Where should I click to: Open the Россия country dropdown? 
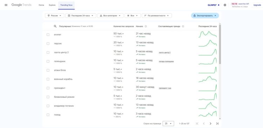click(54, 15)
